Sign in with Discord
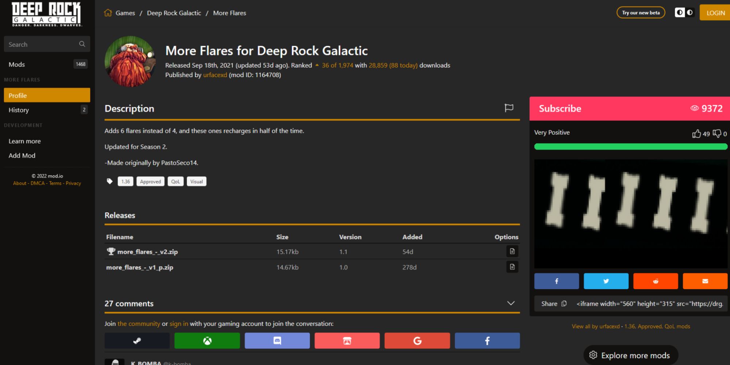This screenshot has height=365, width=730. point(277,341)
